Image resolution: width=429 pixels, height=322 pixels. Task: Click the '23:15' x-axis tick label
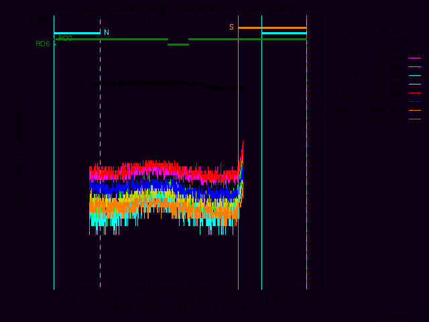(190, 299)
